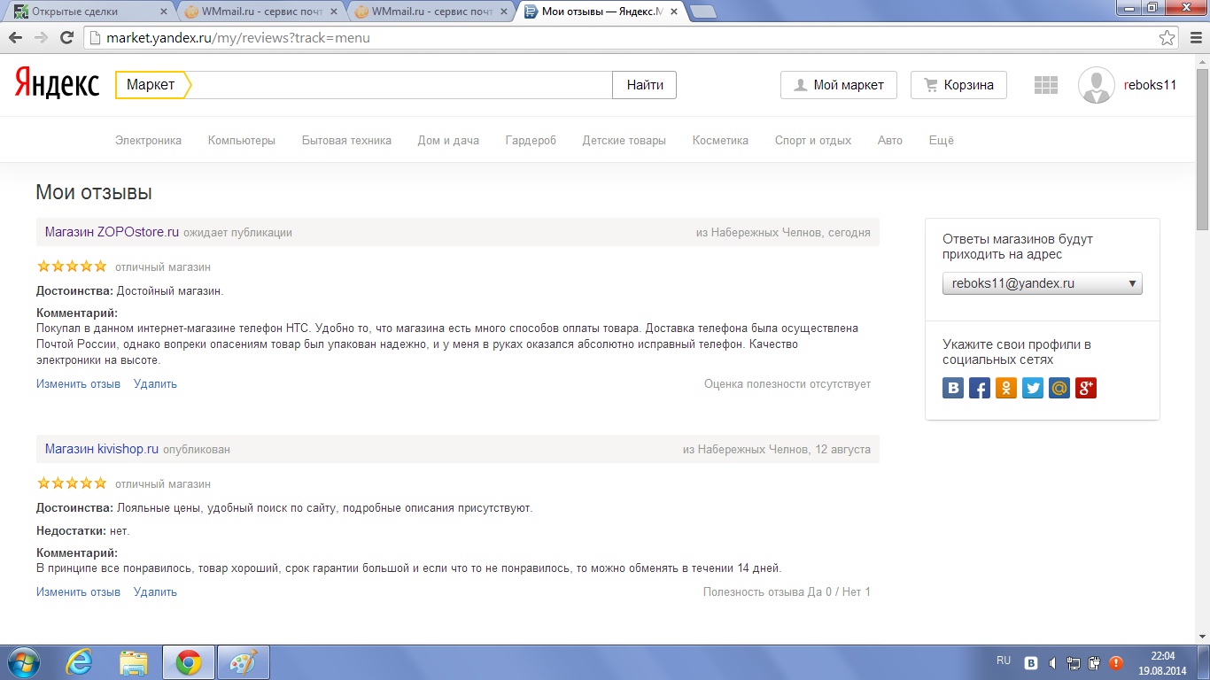Viewport: 1210px width, 680px height.
Task: Open the Магазин kivishop.ru link
Action: click(102, 449)
